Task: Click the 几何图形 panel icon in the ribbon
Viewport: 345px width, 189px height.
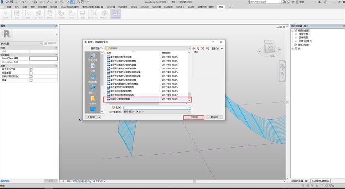Action: (x=61, y=14)
